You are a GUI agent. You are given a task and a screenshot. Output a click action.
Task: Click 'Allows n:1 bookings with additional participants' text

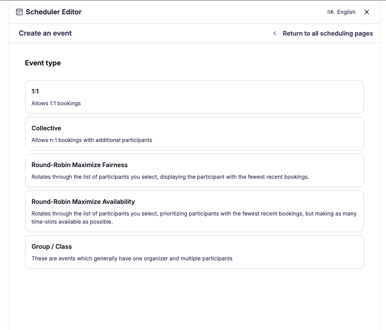tap(92, 140)
